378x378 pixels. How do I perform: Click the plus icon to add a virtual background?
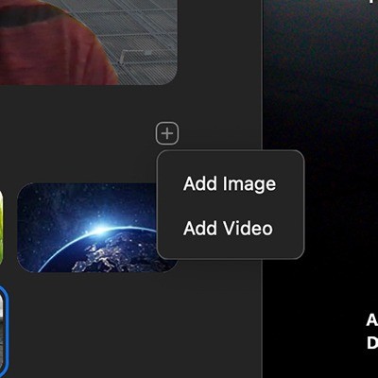(167, 133)
